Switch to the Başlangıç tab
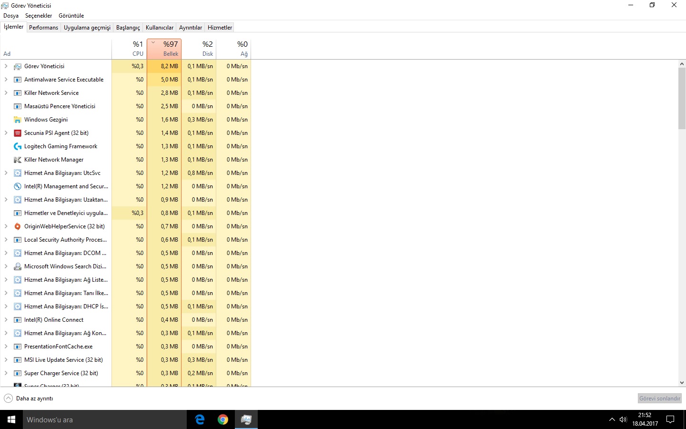The height and width of the screenshot is (429, 686). [x=128, y=28]
